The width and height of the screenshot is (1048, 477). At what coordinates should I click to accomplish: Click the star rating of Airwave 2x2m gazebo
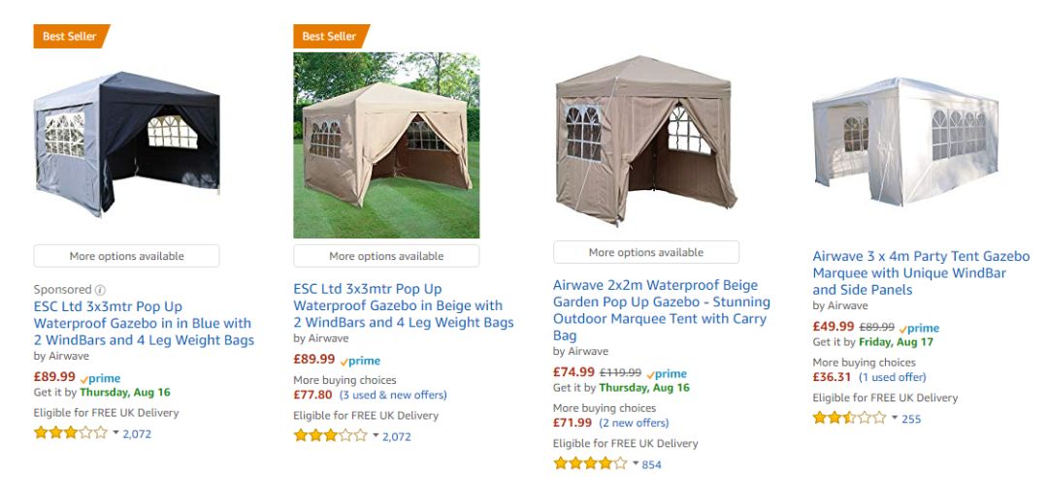click(x=589, y=463)
